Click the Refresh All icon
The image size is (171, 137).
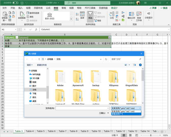point(22,16)
